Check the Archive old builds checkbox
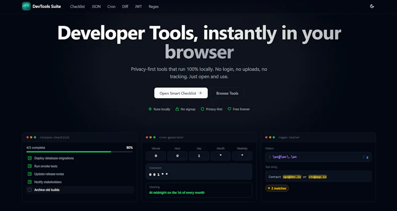Screen dimensions: 397x211 [x=30, y=190]
